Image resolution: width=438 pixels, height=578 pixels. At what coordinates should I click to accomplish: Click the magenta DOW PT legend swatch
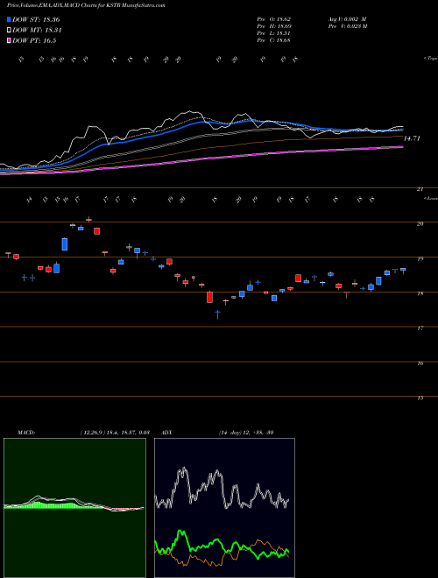pyautogui.click(x=9, y=41)
